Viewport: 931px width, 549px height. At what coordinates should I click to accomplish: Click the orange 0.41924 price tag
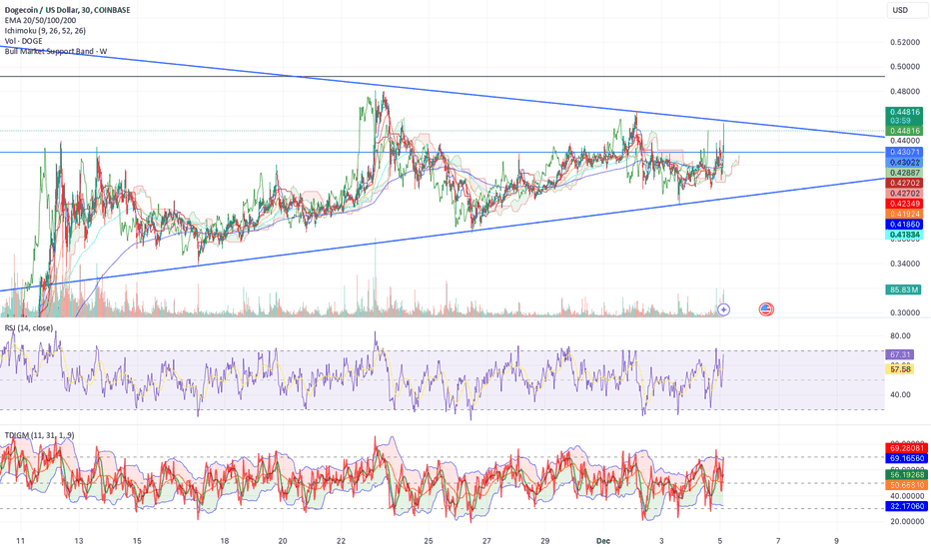coord(904,214)
